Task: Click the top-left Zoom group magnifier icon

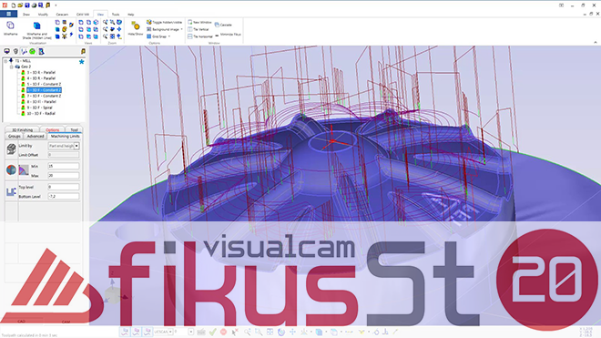Action: (x=105, y=22)
